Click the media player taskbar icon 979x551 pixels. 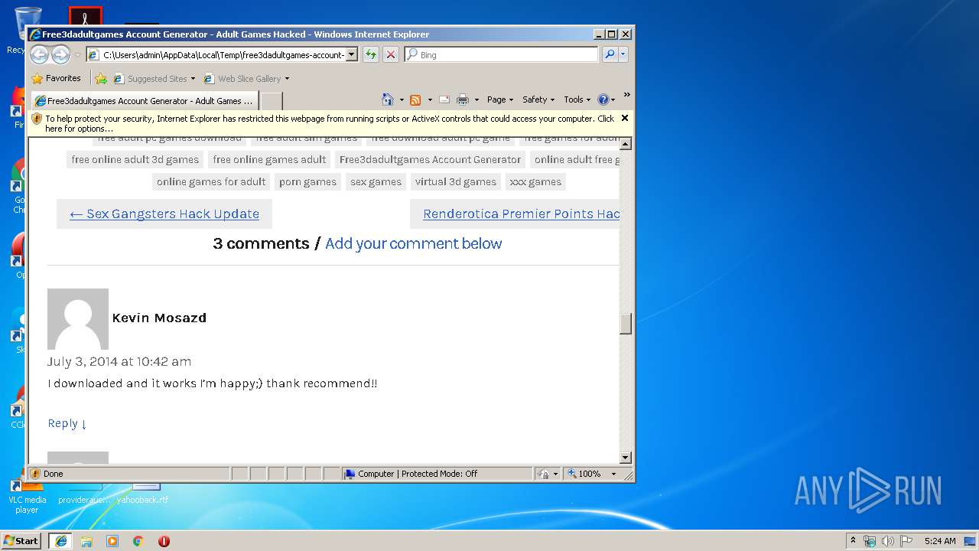pos(112,541)
